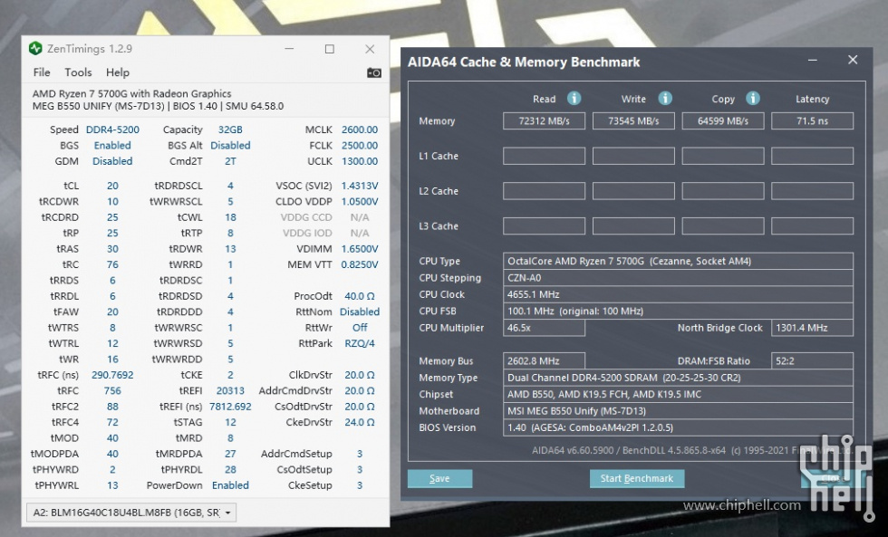Click the Cmd2T value 2T
Screen dimensions: 888x537
(230, 161)
